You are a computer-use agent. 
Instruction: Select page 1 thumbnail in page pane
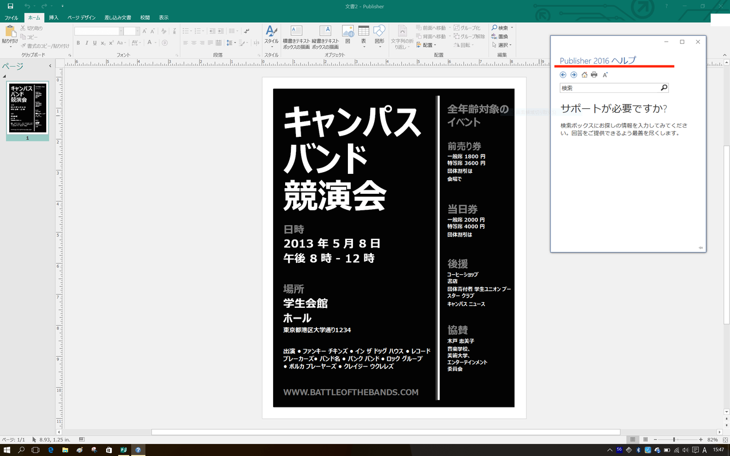[x=27, y=108]
